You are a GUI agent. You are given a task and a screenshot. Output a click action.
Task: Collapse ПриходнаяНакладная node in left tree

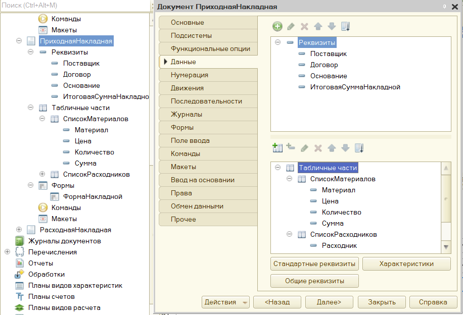pos(19,41)
